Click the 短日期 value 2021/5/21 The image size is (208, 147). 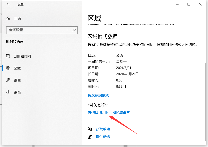(124, 68)
